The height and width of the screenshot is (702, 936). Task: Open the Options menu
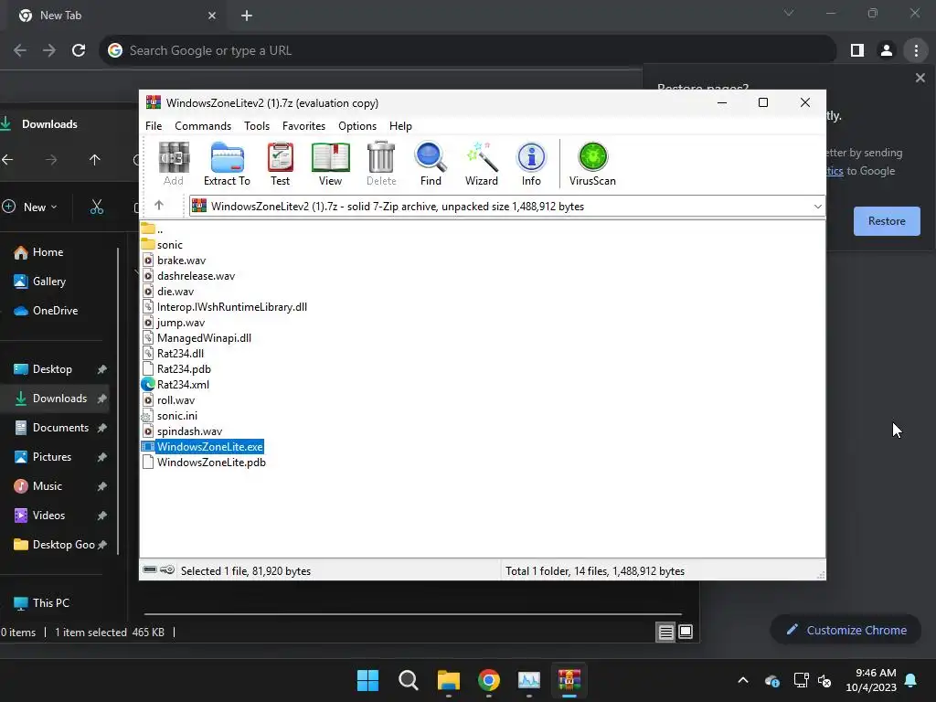click(x=357, y=126)
